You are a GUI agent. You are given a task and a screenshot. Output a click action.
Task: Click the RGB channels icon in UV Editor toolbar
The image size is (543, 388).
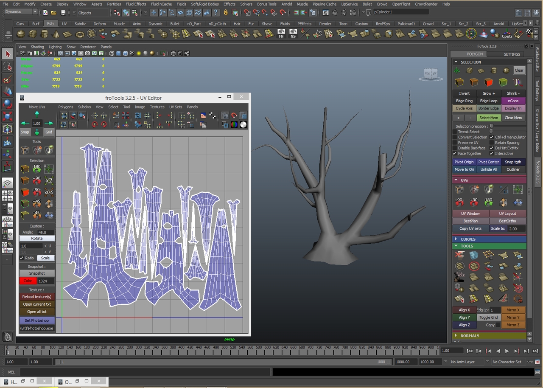pos(234,125)
